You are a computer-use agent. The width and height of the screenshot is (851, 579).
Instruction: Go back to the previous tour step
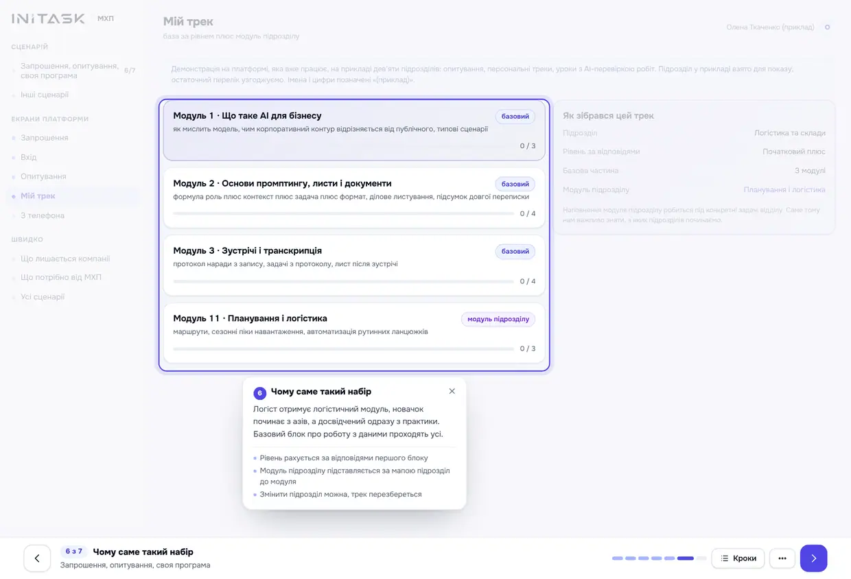37,558
